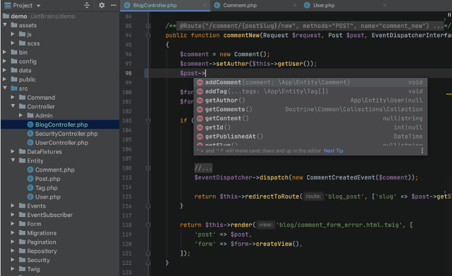Close the User.php tab
This screenshot has height=276, width=452.
[385, 5]
